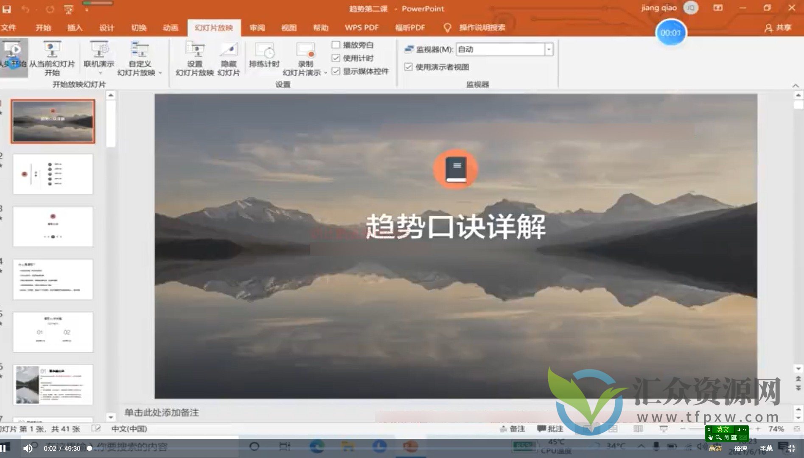
Task: Open the Monitor (监视器) dropdown list
Action: 549,50
